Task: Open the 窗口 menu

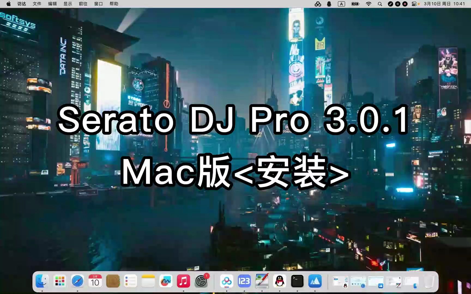Action: tap(98, 4)
